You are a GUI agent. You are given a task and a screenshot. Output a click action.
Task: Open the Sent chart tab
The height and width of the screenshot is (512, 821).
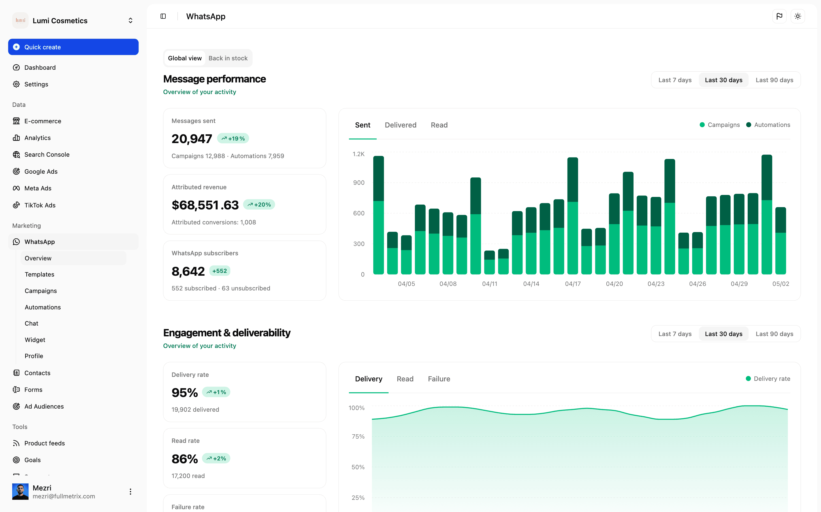point(362,125)
